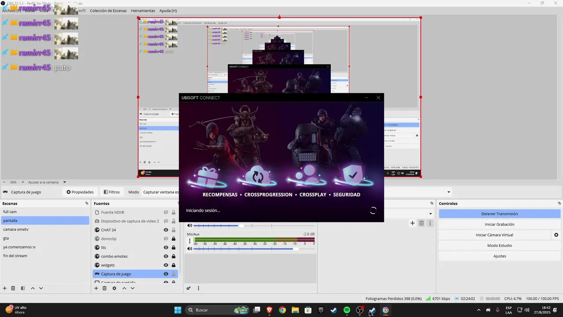Mute the Mic/Aux audio channel
This screenshot has height=317, width=563.
190,249
